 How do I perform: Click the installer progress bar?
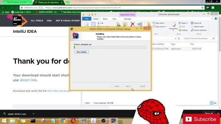[x=110, y=48]
